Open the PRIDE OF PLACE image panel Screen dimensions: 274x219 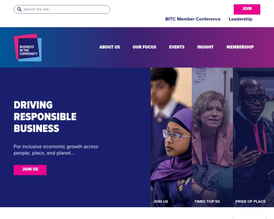253,137
